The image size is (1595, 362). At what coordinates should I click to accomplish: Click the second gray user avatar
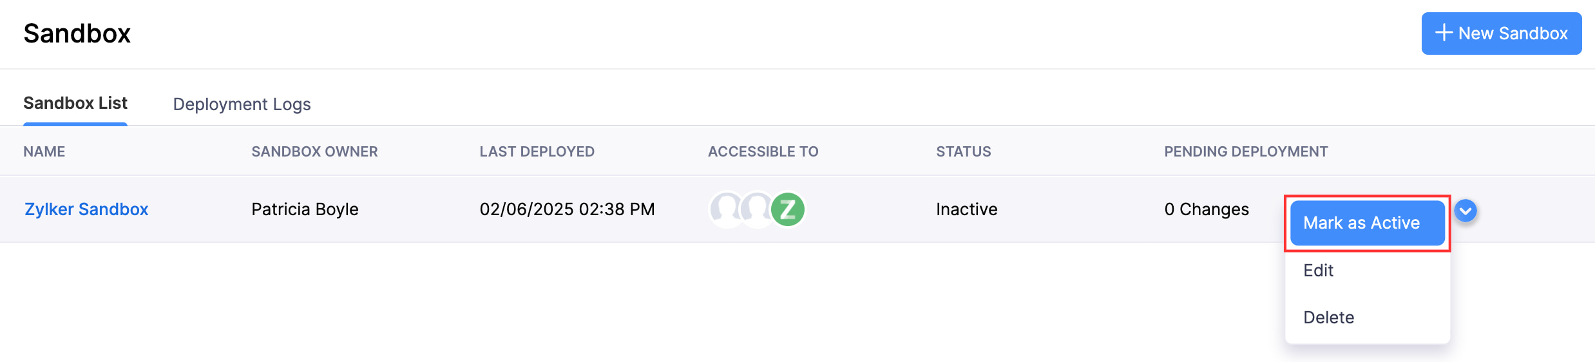pos(756,209)
